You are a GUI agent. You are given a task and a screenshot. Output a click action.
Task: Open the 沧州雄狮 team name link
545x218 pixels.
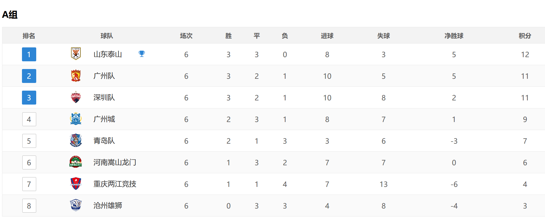(x=108, y=206)
